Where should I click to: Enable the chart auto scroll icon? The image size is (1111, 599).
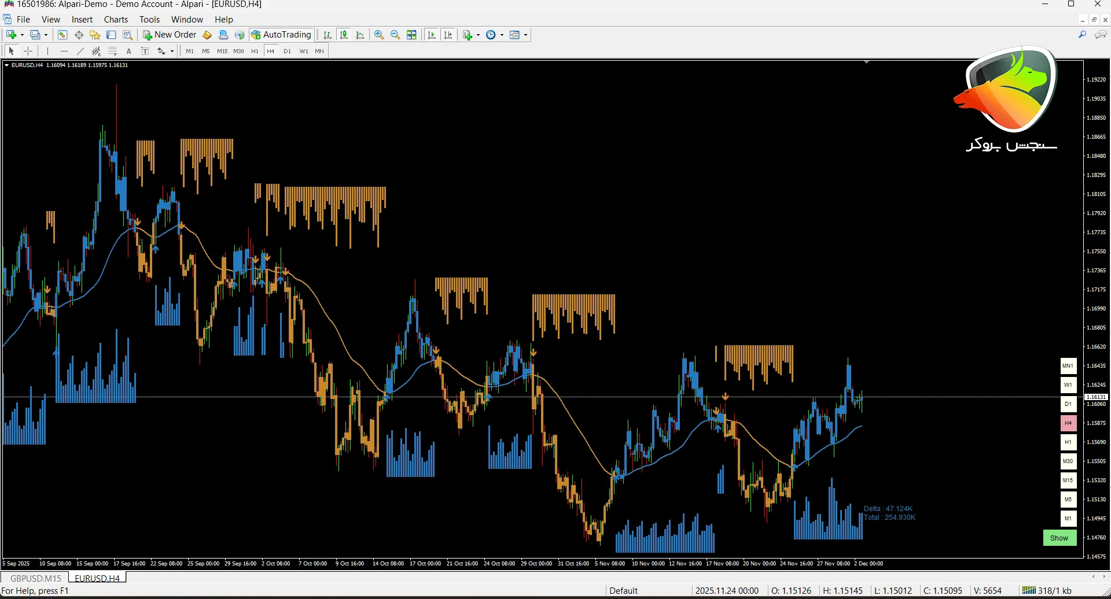[x=432, y=35]
